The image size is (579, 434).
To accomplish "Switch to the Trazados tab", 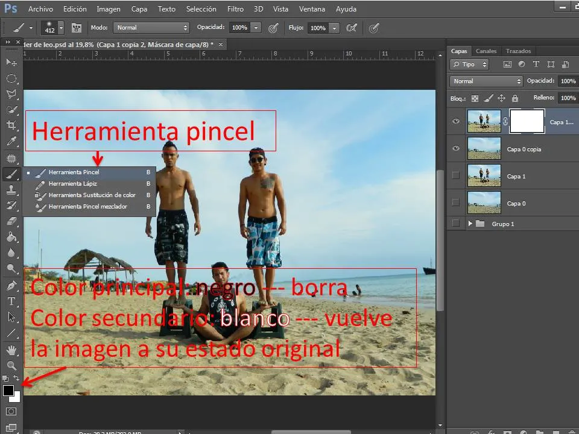I will coord(519,51).
